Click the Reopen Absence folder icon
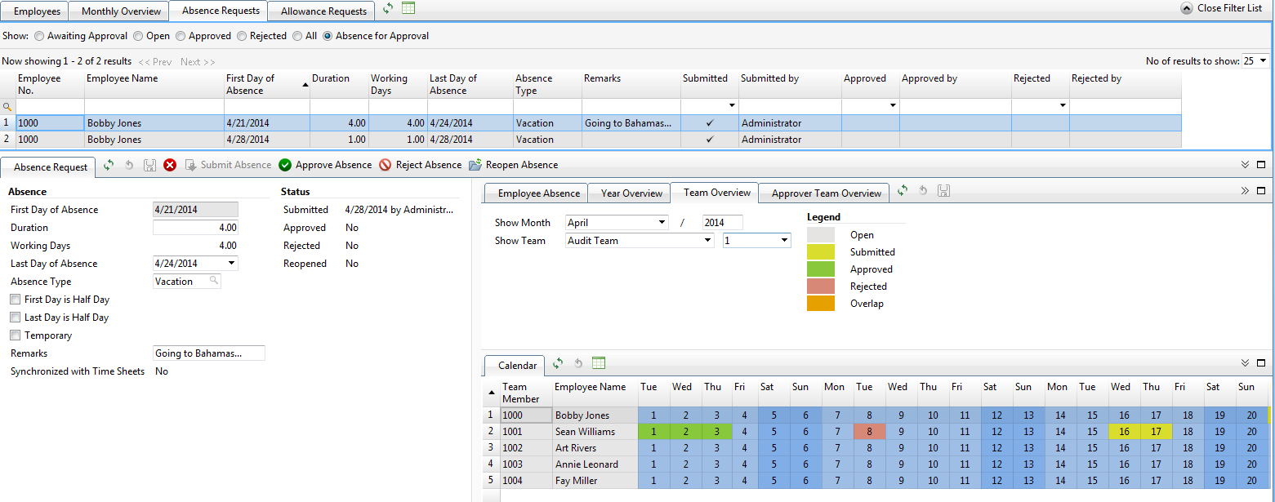 pyautogui.click(x=475, y=165)
